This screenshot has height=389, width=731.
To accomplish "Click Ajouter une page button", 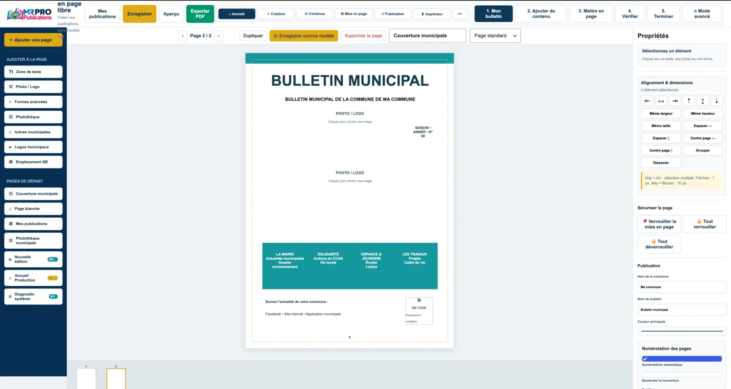I will (x=33, y=40).
